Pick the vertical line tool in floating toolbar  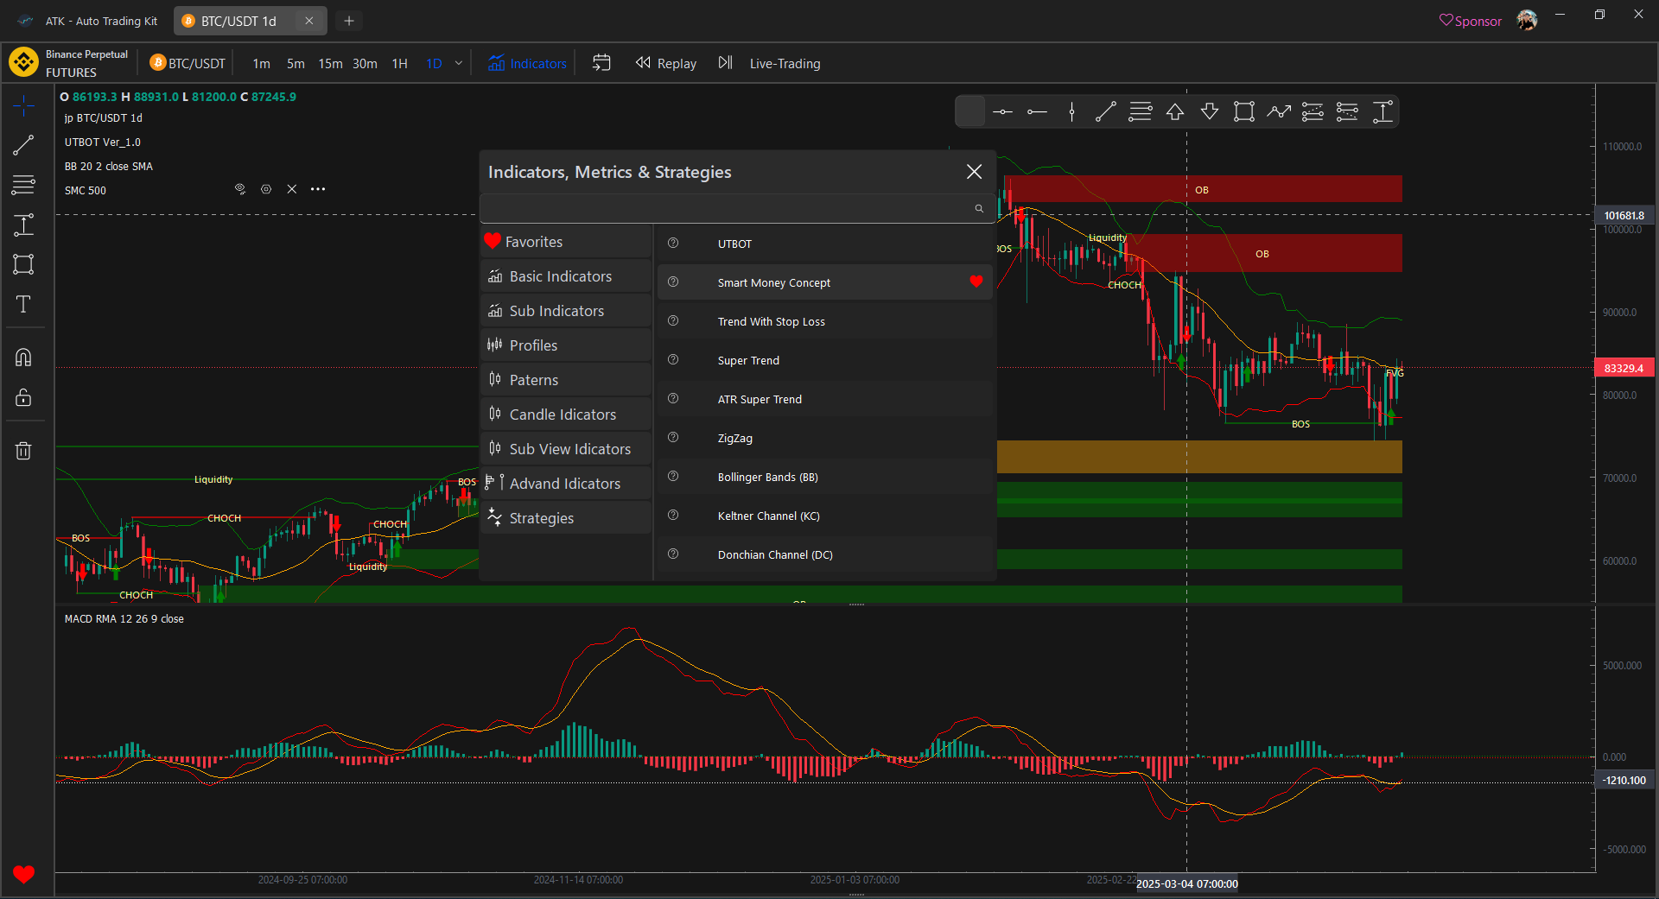(x=1071, y=111)
